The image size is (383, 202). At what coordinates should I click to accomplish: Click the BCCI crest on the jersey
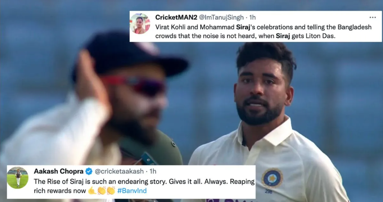coord(272,178)
